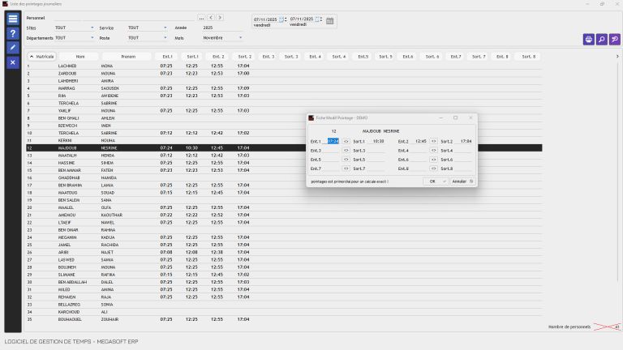
Task: Select the KARCHOUD ALI row
Action: 284,312
